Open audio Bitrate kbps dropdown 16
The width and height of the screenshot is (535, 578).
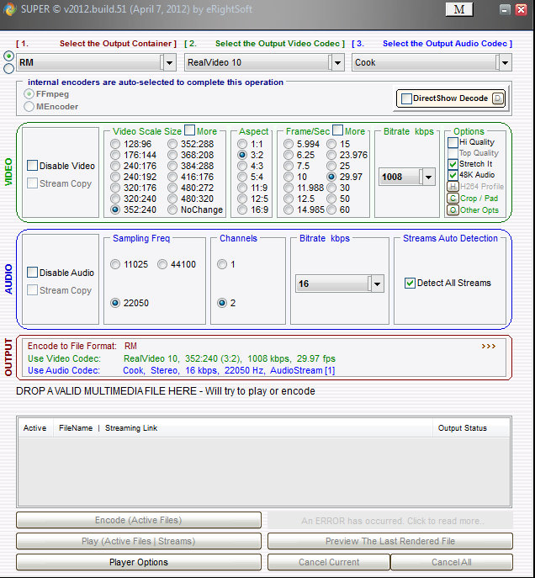[x=377, y=284]
